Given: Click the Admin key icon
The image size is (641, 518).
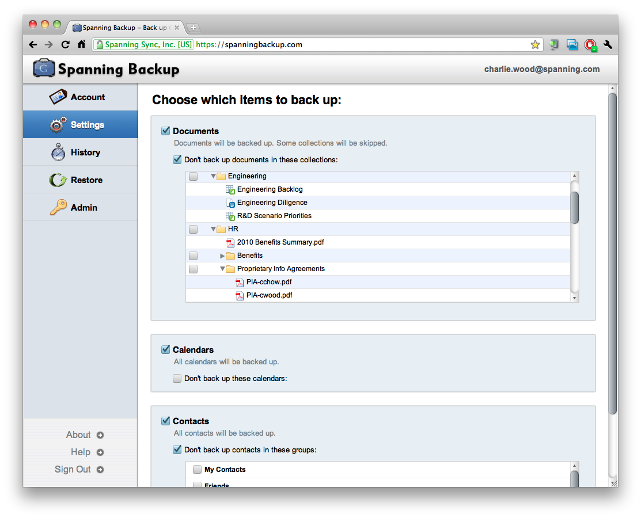Looking at the screenshot, I should 58,208.
